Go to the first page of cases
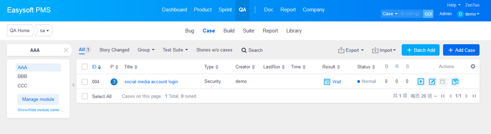Viewport: 491px width, 134px height. click(x=443, y=96)
